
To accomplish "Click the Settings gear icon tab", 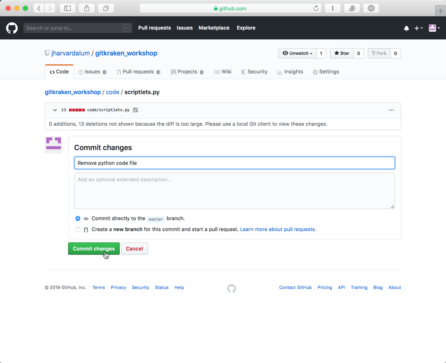I will [x=314, y=72].
